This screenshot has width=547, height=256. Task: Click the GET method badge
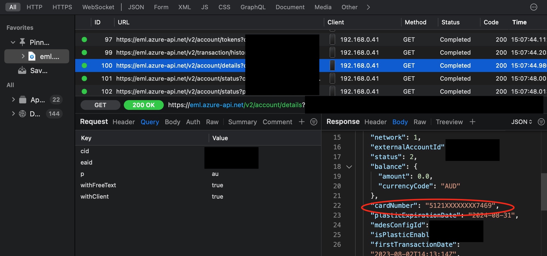coord(100,105)
